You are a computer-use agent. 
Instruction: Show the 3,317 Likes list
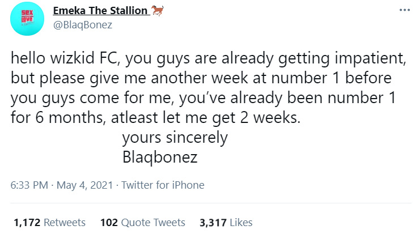[226, 222]
